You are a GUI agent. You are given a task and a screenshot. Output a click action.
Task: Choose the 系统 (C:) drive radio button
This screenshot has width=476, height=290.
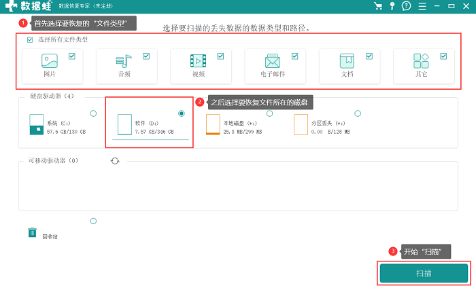pyautogui.click(x=94, y=113)
